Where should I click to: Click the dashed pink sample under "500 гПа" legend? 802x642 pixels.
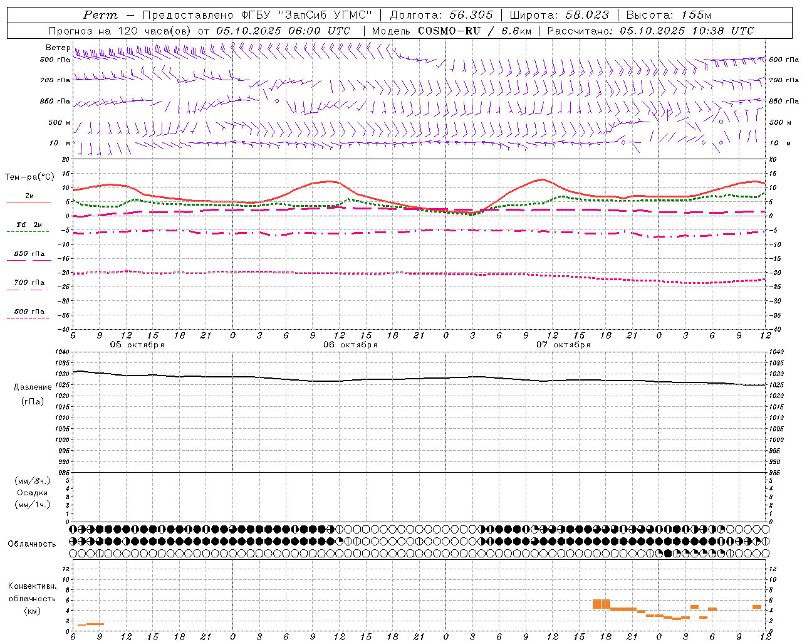[28, 318]
